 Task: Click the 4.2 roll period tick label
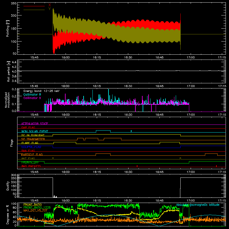pyautogui.click(x=14, y=67)
